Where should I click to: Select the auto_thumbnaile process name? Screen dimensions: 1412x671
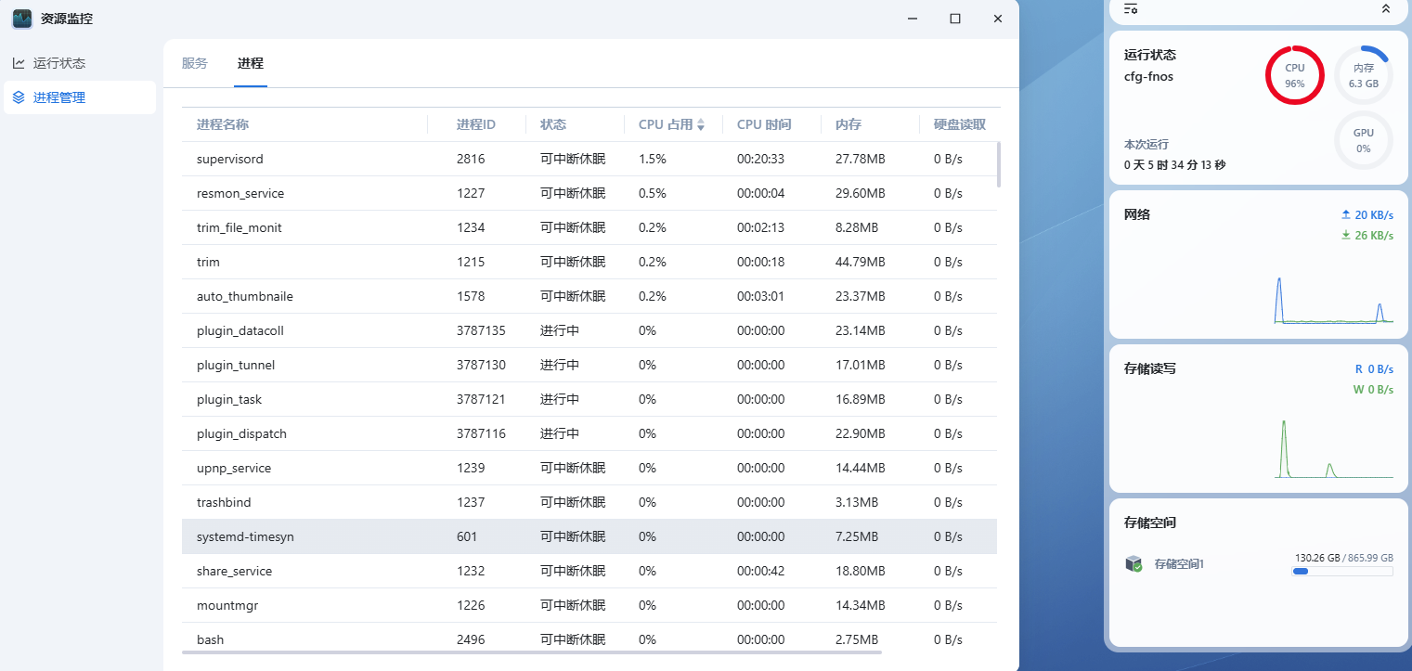[x=245, y=296]
